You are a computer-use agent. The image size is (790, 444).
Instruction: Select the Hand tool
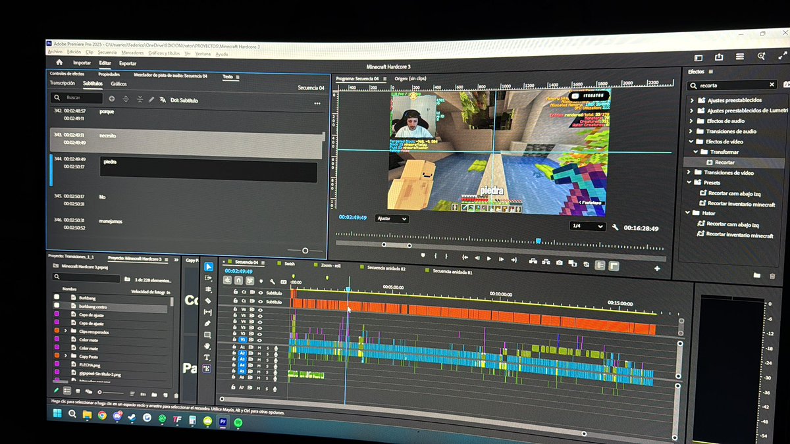[x=207, y=346]
